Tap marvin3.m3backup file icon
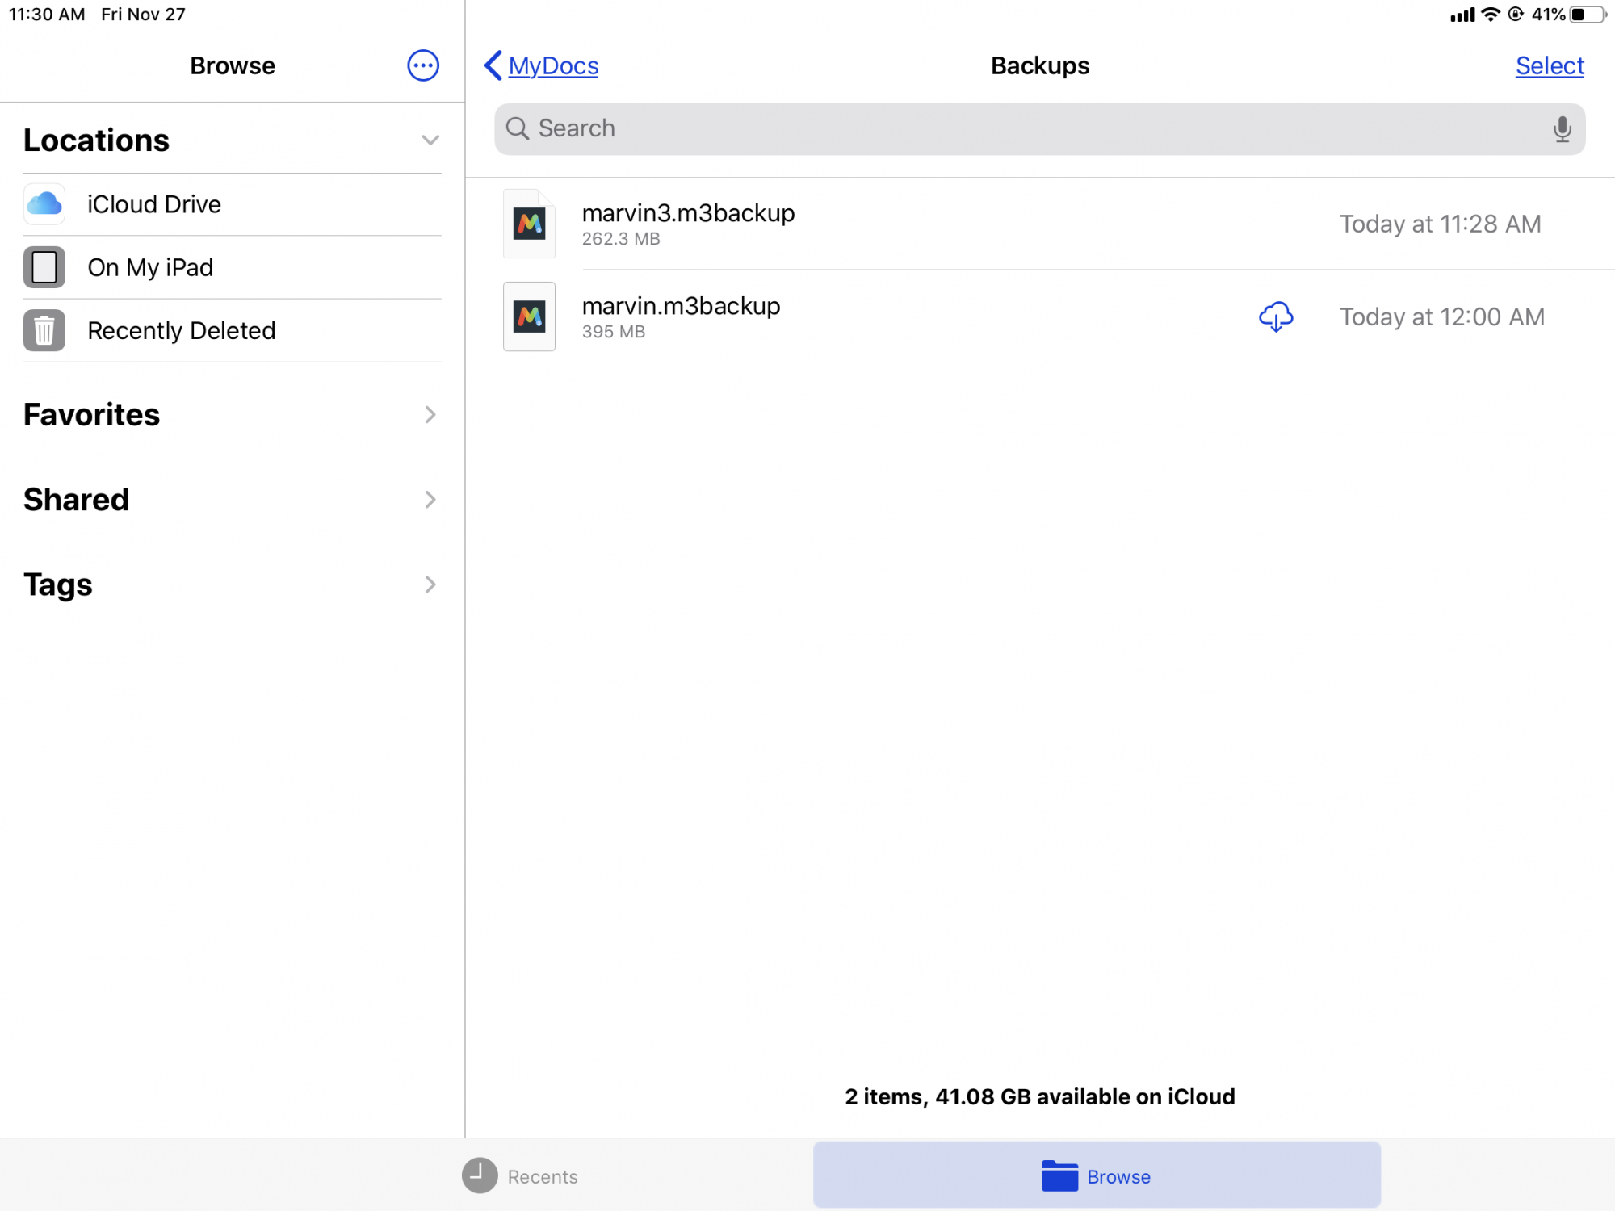This screenshot has height=1211, width=1615. (x=529, y=224)
